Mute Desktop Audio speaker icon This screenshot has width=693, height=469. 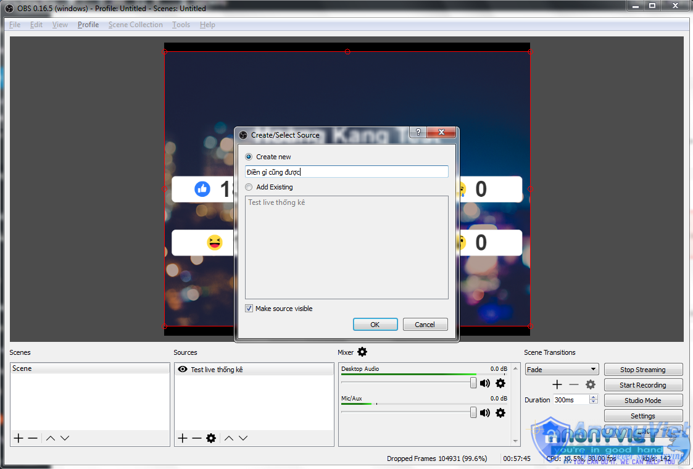[485, 383]
